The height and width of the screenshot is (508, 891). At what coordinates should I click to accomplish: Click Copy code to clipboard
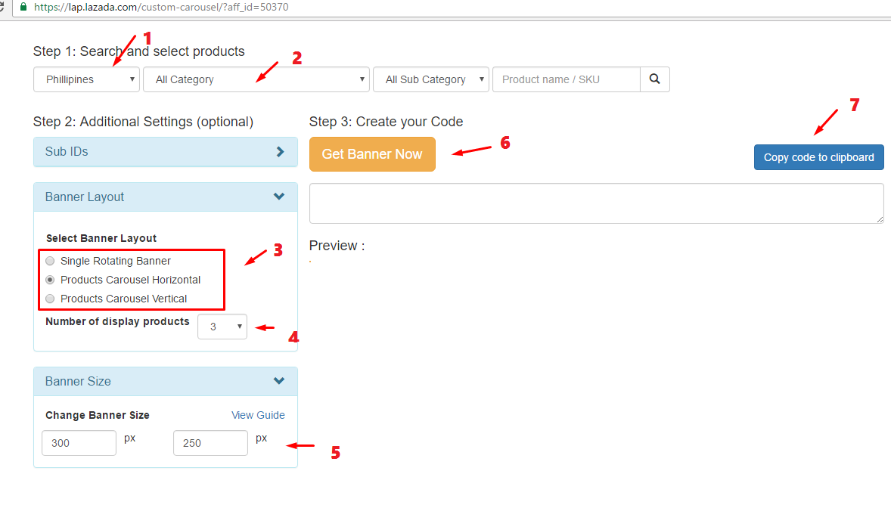818,156
